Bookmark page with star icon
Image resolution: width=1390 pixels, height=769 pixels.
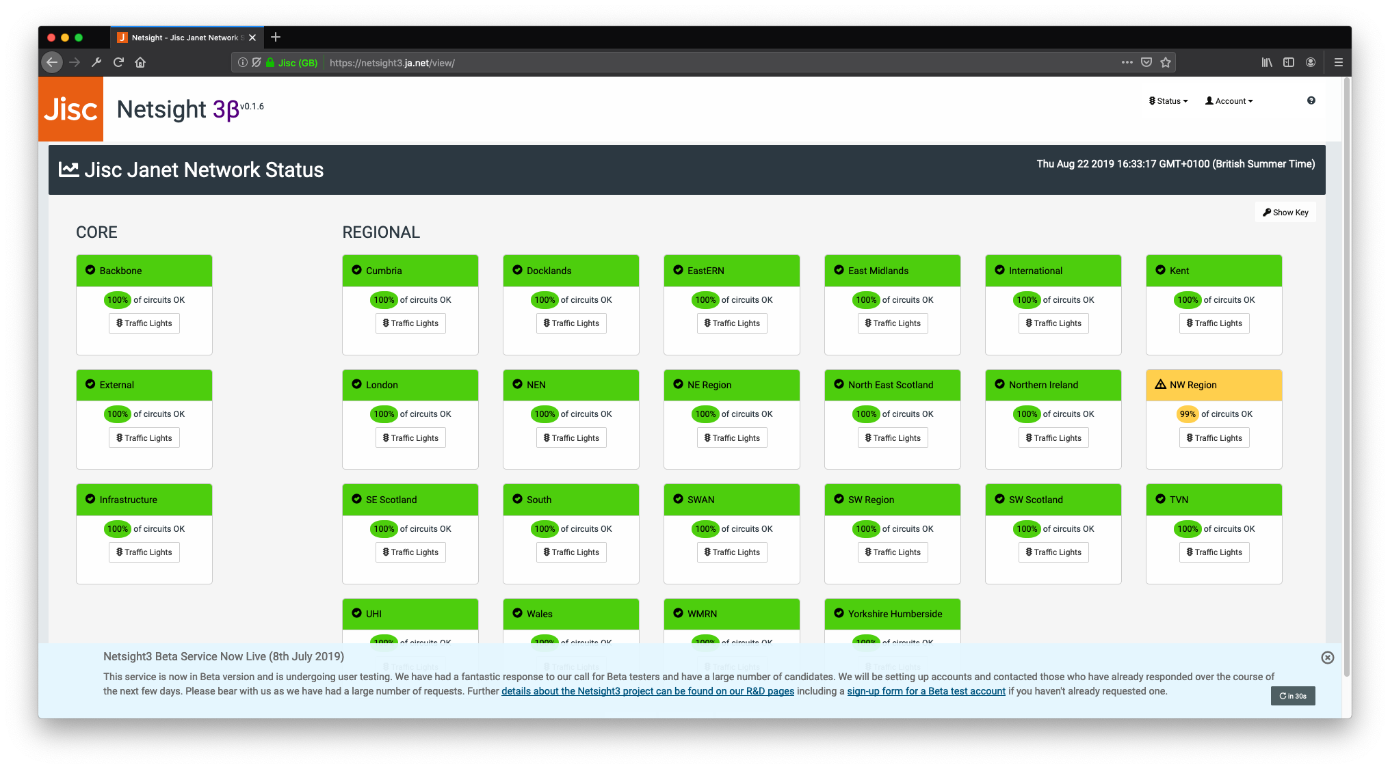pos(1166,62)
